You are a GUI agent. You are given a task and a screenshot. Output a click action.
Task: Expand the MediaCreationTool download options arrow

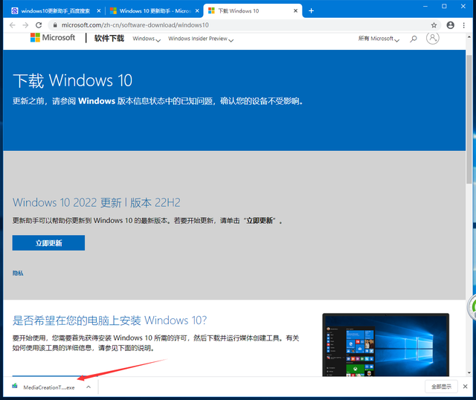click(89, 387)
